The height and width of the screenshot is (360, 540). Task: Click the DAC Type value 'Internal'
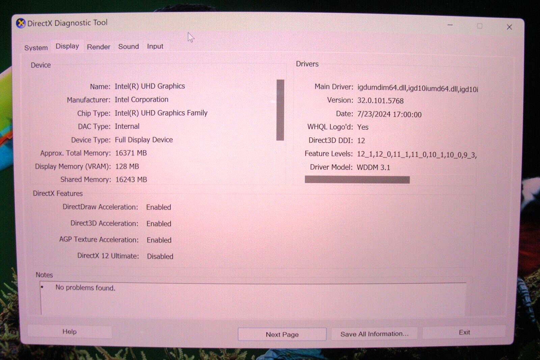click(x=127, y=126)
